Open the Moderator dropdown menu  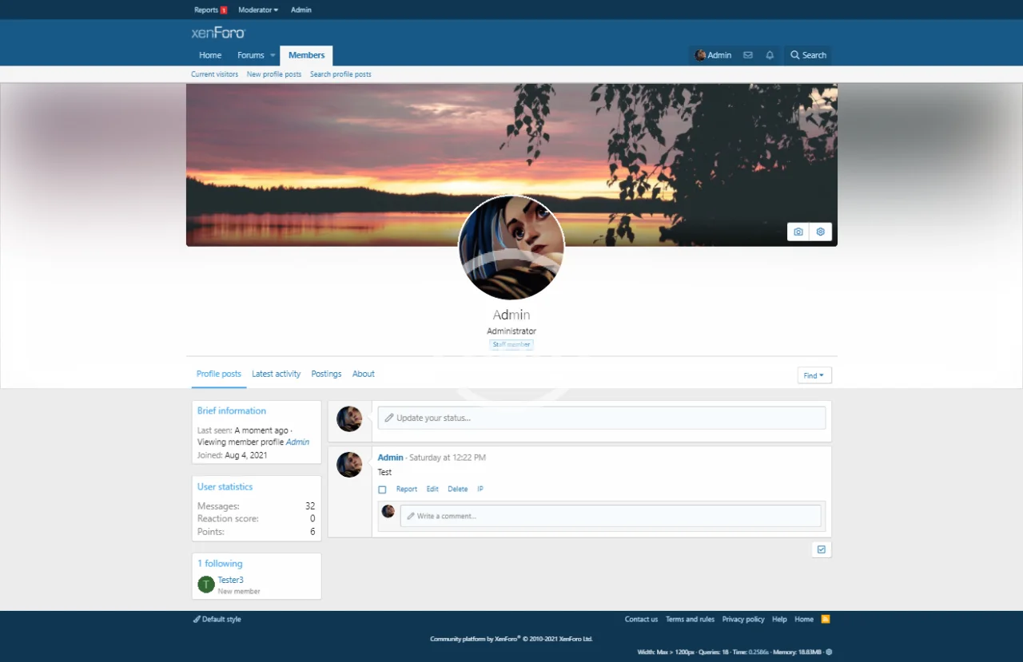click(x=258, y=10)
